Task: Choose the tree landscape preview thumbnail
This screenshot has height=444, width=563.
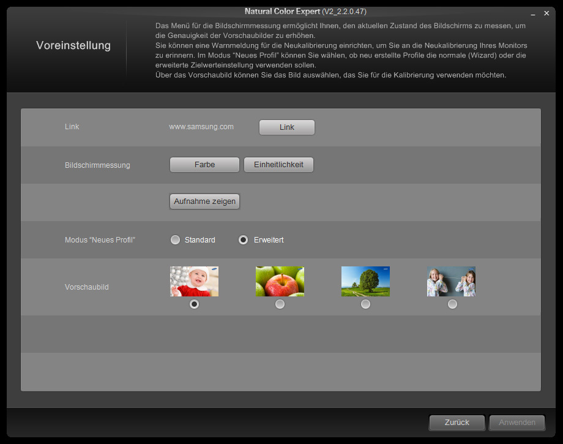Action: coord(365,281)
